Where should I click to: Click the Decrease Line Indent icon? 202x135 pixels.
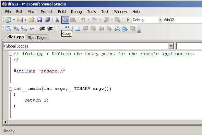[x=42, y=29]
